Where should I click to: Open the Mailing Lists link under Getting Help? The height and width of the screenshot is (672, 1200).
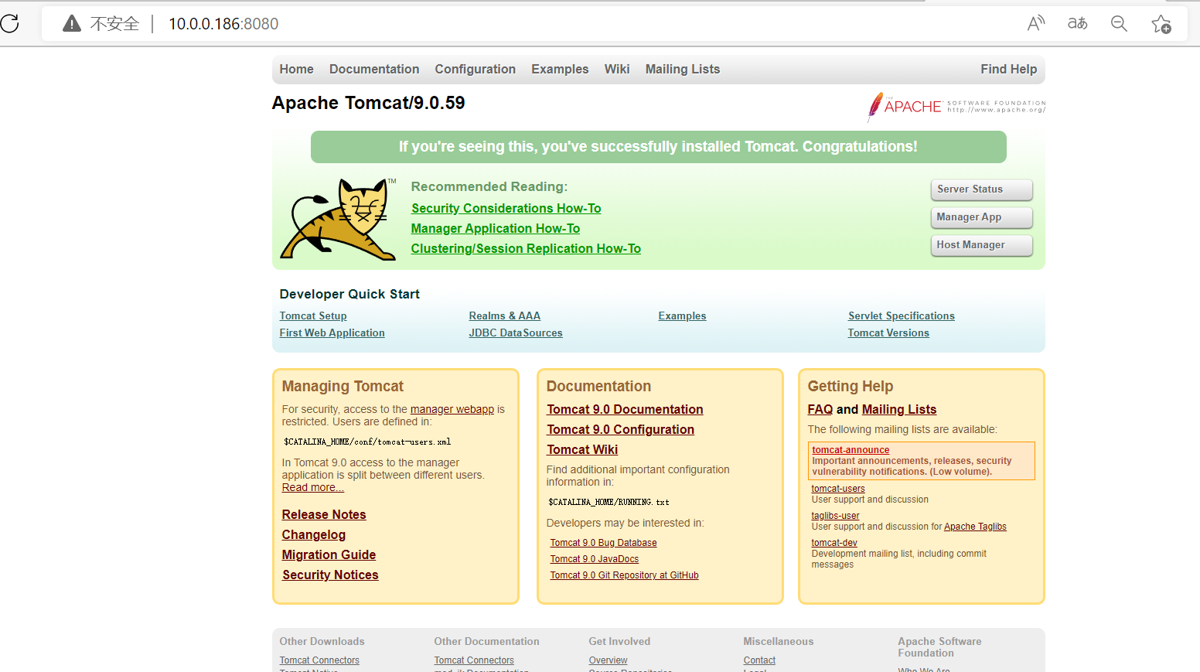click(898, 409)
